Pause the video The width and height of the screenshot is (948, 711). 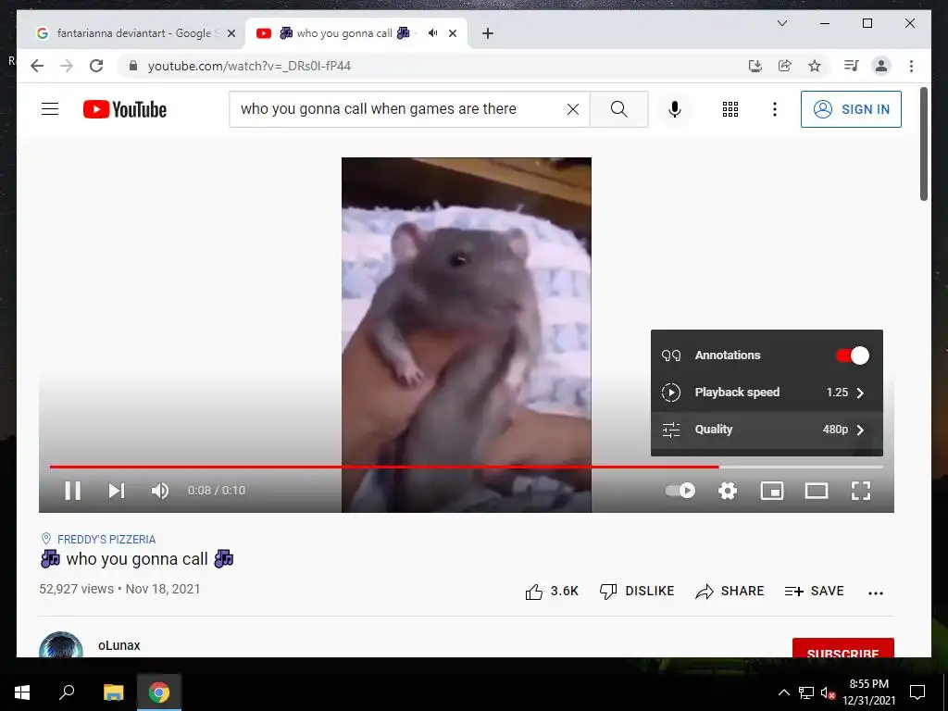[72, 491]
